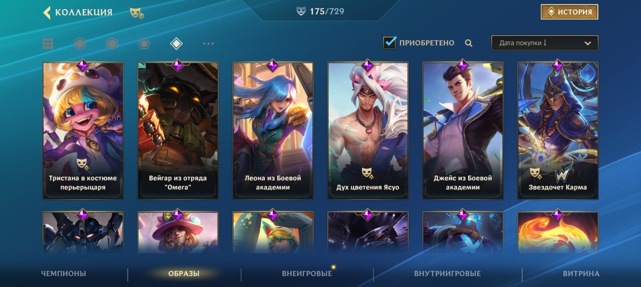Open the mask and coins icon
This screenshot has height=287, width=641.
(x=137, y=13)
